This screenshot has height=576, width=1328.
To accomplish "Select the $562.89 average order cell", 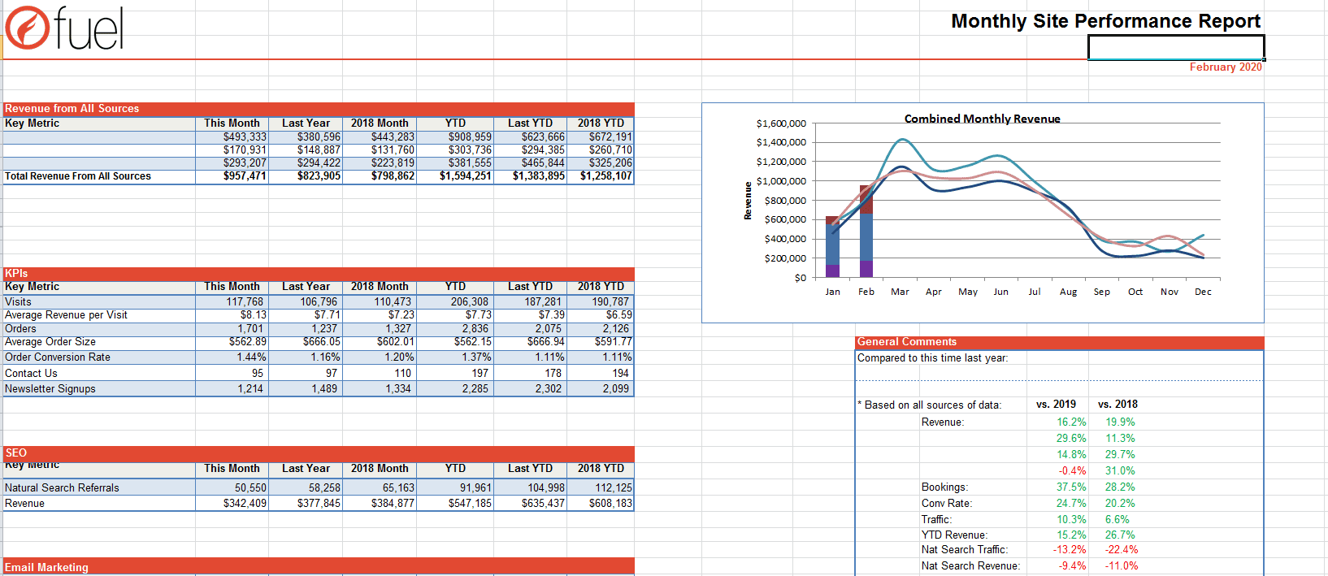I will 248,342.
